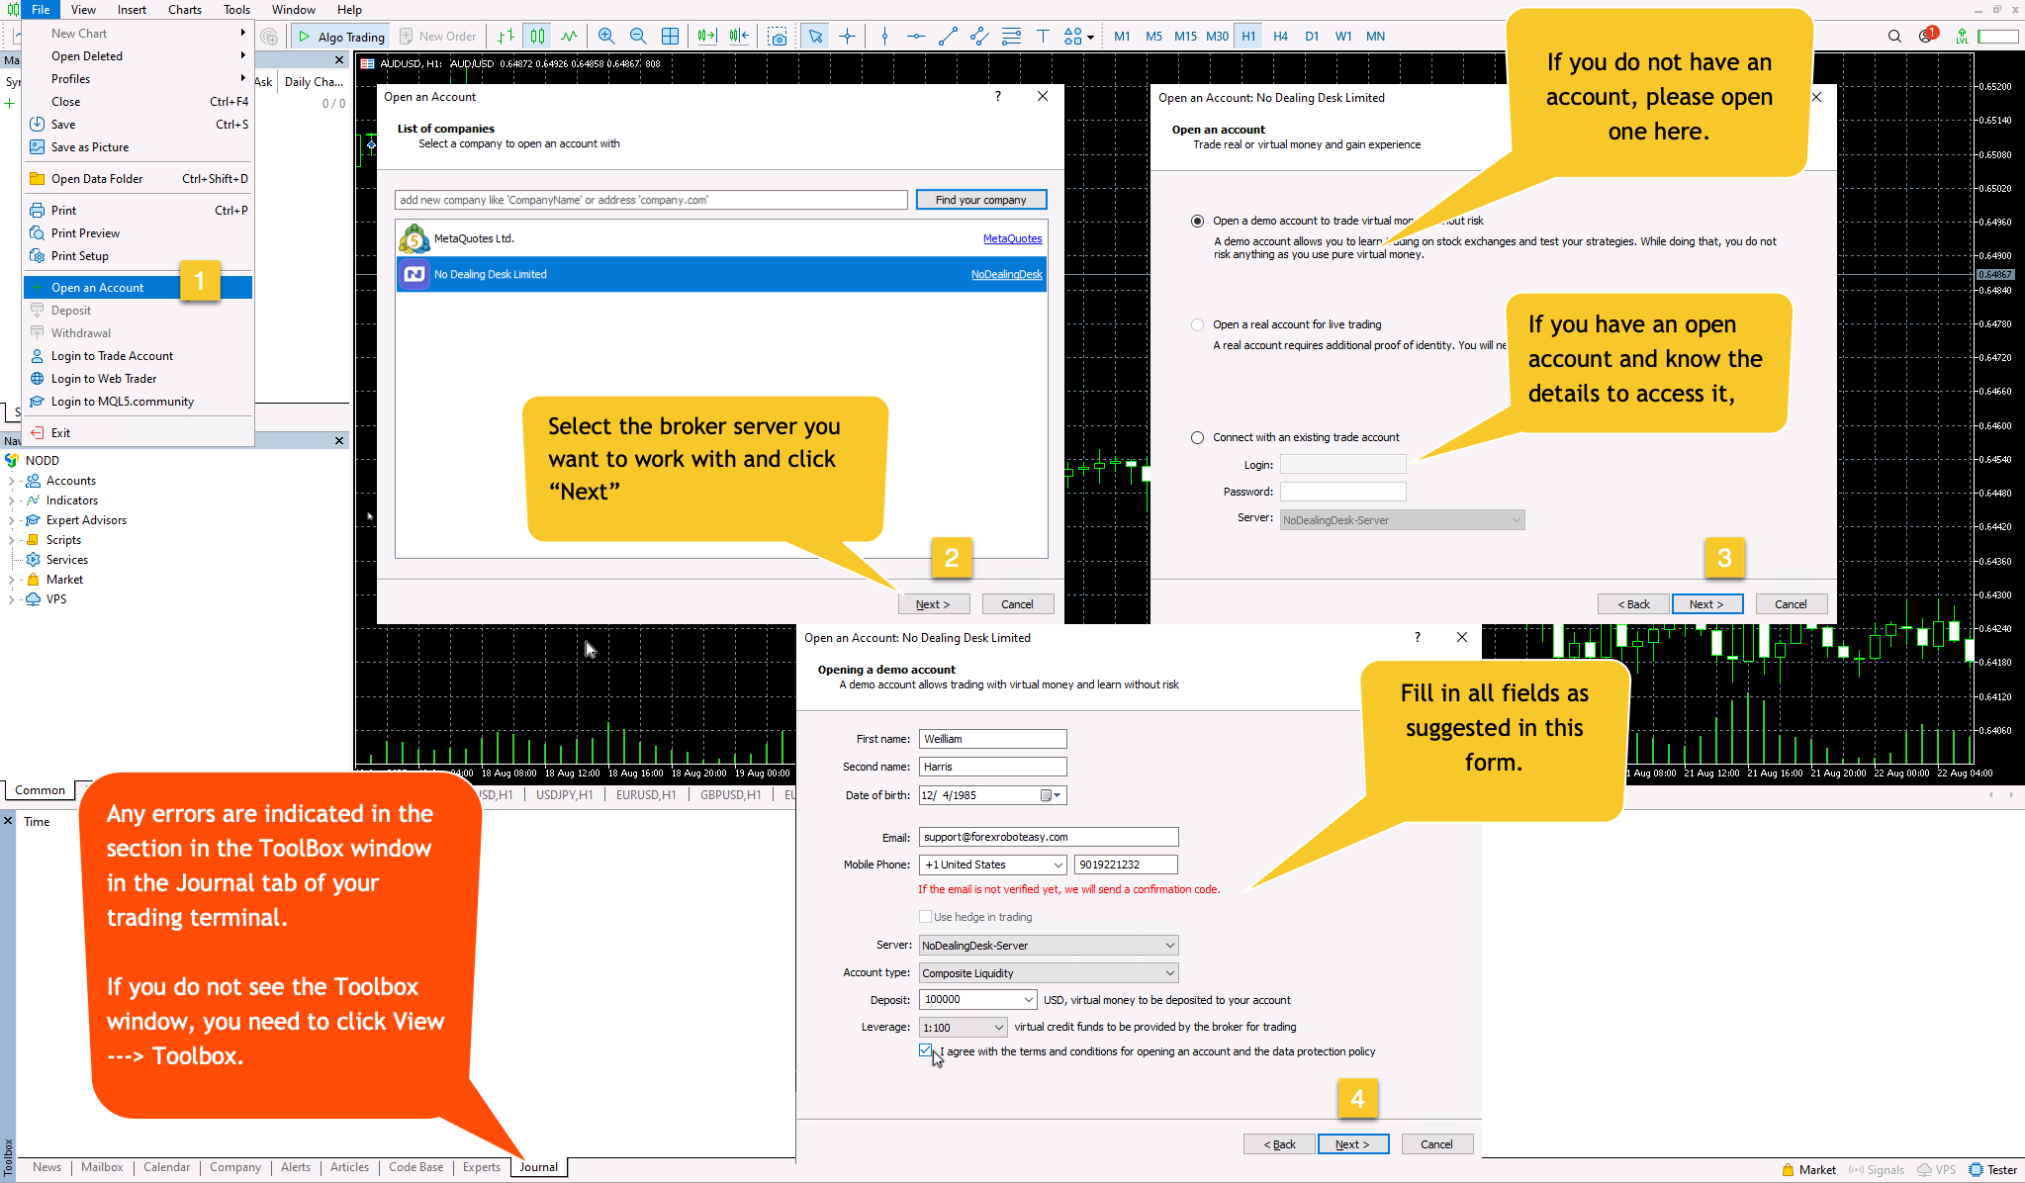Select the H4 timeframe button

(x=1280, y=37)
